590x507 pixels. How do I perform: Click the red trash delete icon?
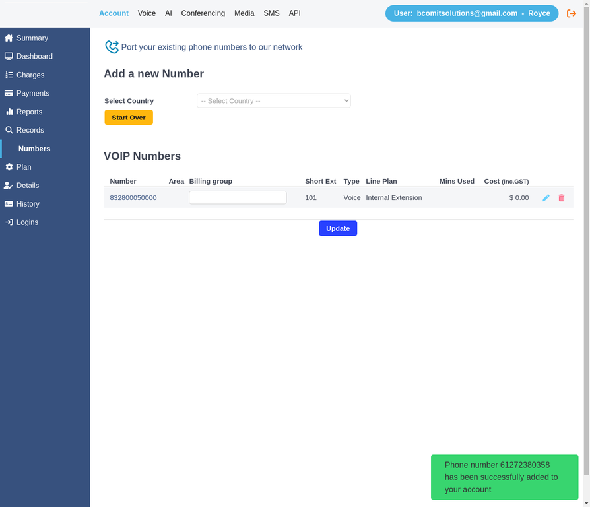pyautogui.click(x=562, y=198)
